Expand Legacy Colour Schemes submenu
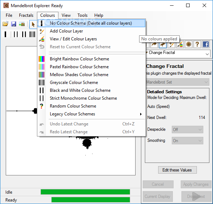 pos(91,114)
